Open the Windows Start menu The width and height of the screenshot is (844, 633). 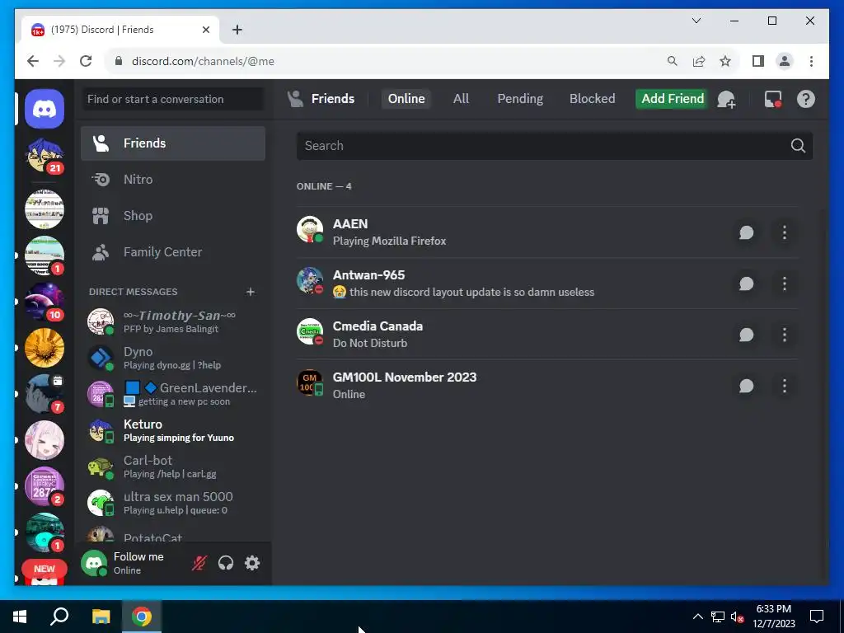[x=20, y=617]
